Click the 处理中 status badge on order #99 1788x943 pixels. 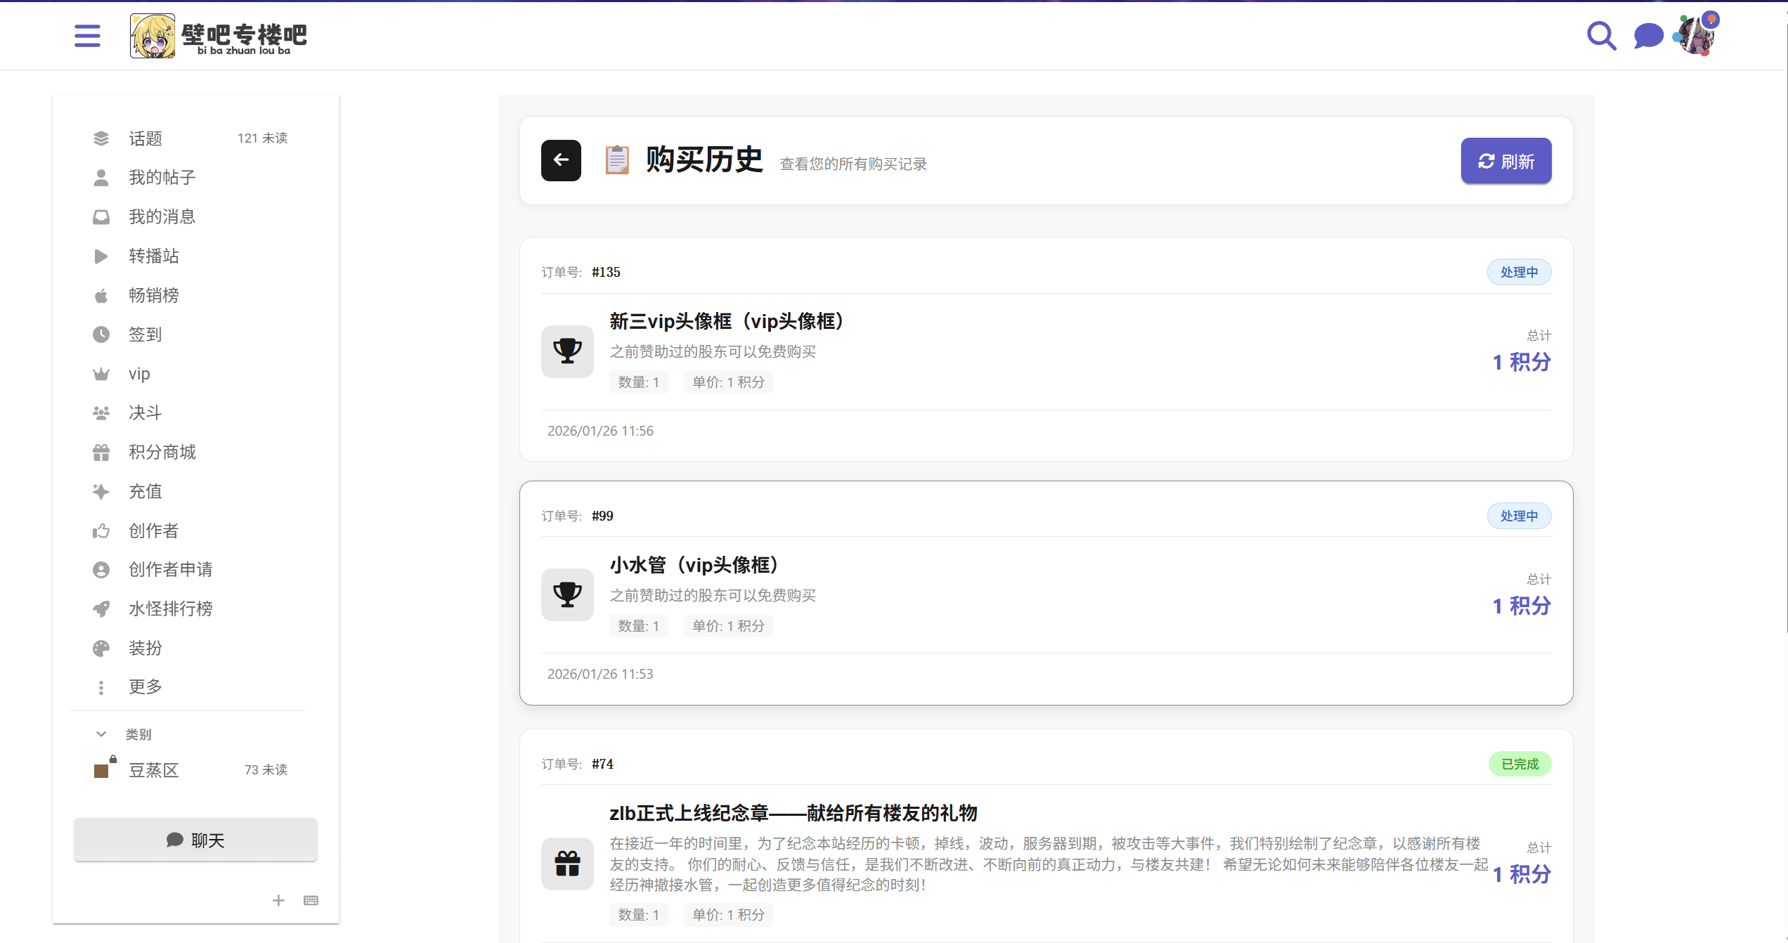1519,516
